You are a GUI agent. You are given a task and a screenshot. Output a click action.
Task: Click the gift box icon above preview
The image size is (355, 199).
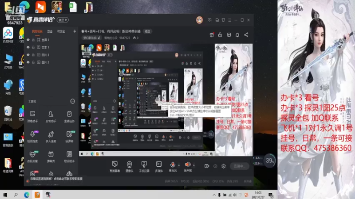click(212, 35)
